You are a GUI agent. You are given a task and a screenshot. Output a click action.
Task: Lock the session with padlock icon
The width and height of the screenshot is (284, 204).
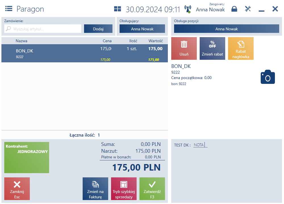[234, 9]
